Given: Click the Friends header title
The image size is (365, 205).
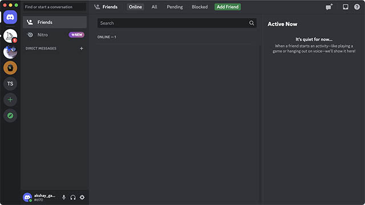Looking at the screenshot, I should coord(110,7).
